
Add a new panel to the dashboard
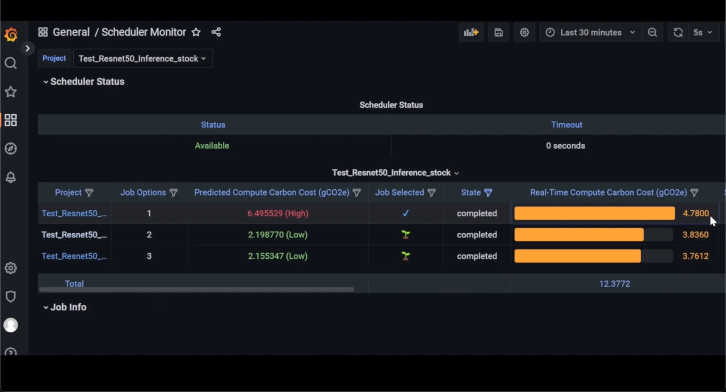(x=471, y=32)
